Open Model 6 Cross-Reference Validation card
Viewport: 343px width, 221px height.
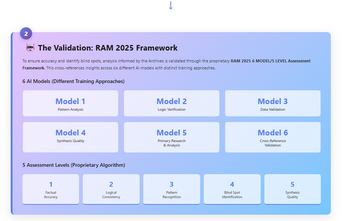pos(273,137)
